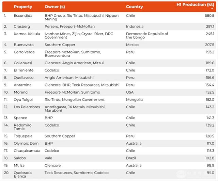Click the Kamoa-Kakula property name
The image size is (218, 181).
[27, 34]
